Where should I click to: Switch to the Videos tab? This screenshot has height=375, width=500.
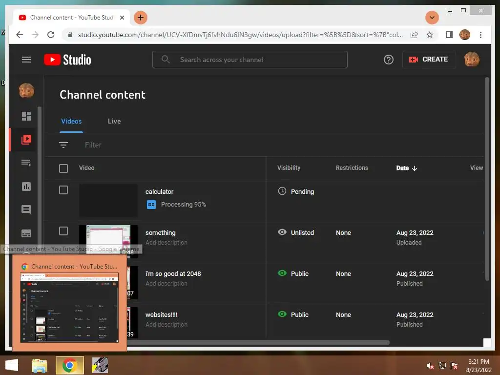click(71, 121)
